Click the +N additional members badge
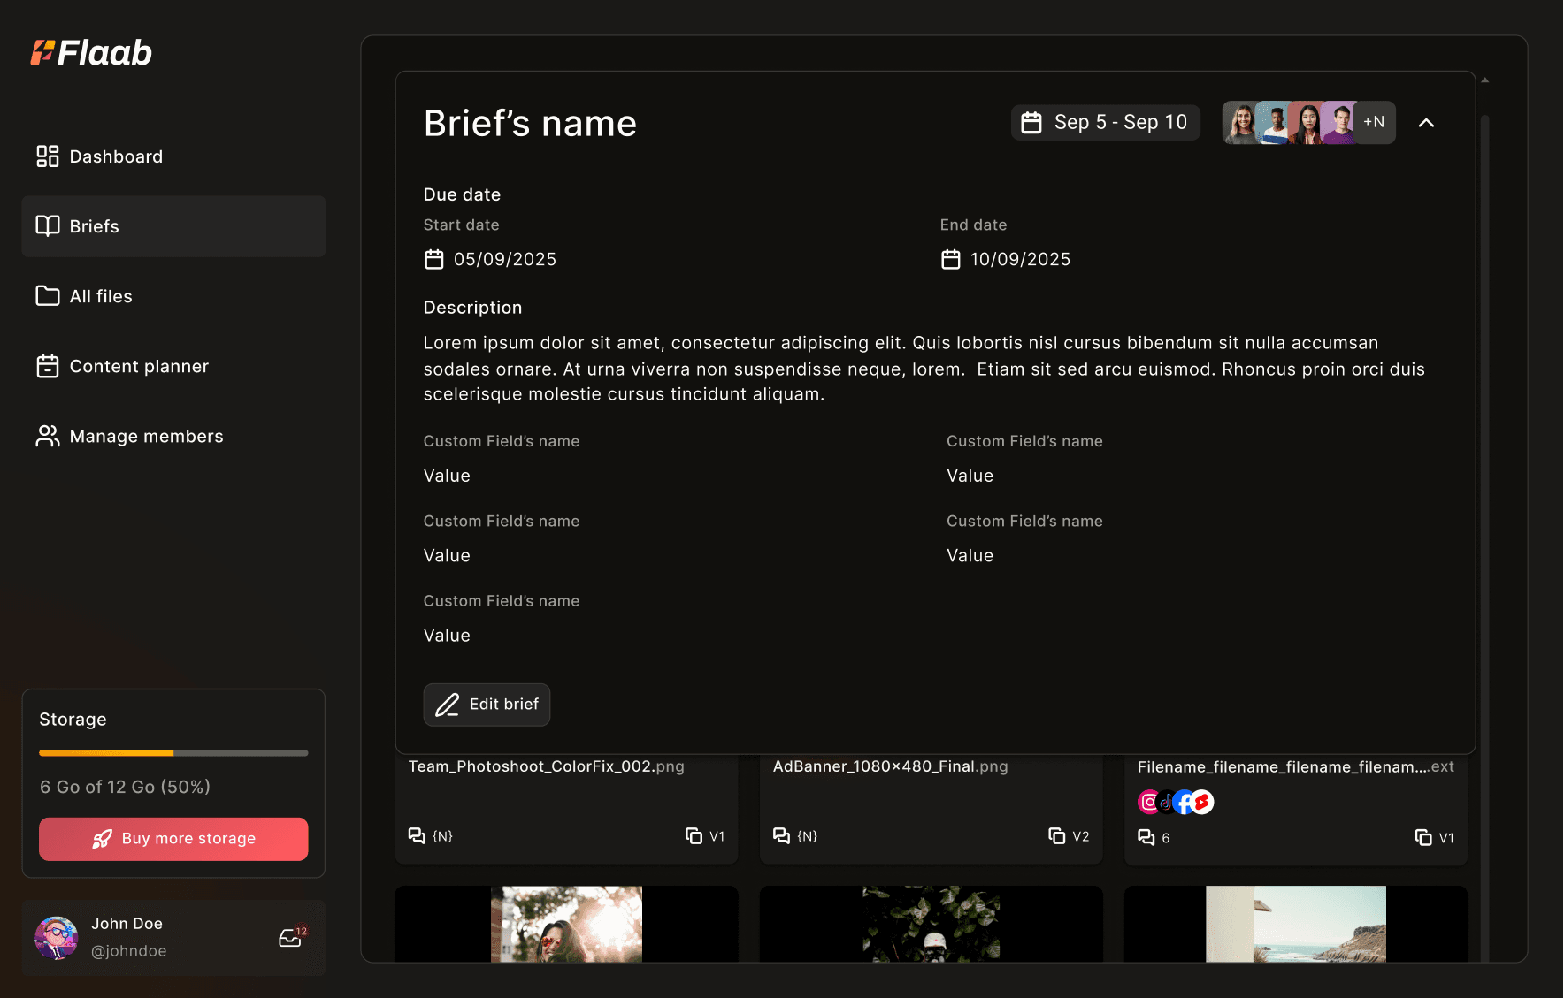This screenshot has height=998, width=1564. point(1374,122)
